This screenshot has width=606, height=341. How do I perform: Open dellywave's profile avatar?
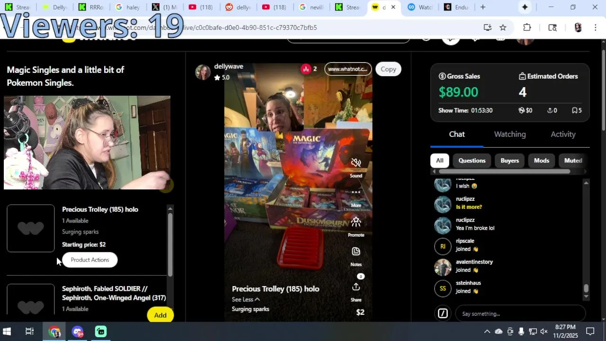click(203, 72)
